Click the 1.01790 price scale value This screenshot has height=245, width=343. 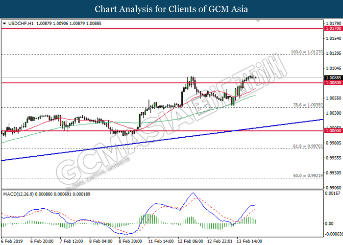[x=334, y=24]
